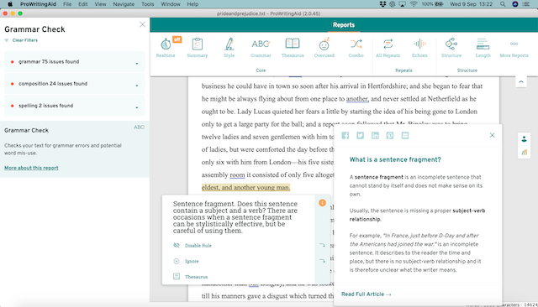Image resolution: width=538 pixels, height=307 pixels.
Task: Click Clear Filters link
Action: click(25, 40)
